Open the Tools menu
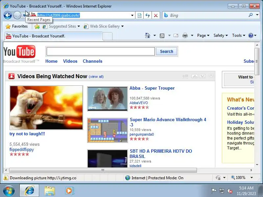 (x=239, y=35)
